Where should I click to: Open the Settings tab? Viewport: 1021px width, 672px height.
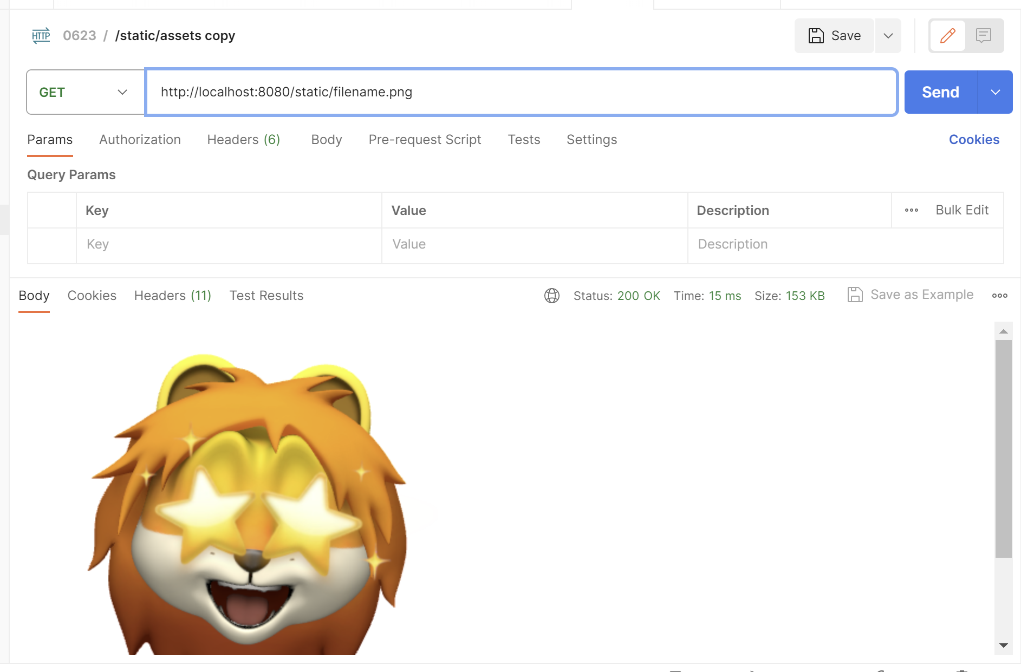click(591, 140)
